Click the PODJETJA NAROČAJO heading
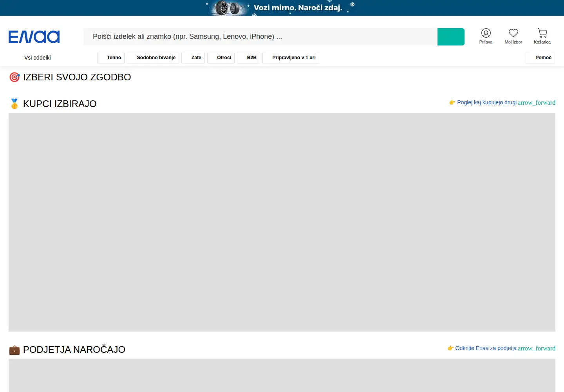Screen dimensions: 564x392 67,350
